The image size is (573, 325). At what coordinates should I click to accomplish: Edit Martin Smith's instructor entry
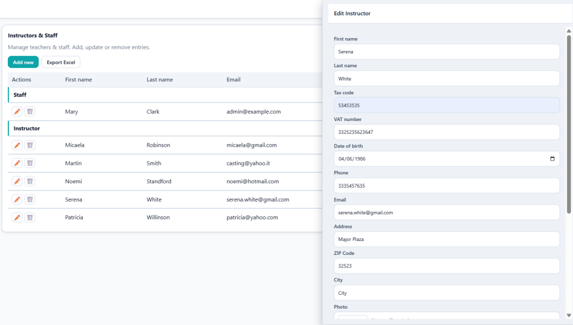pos(16,163)
